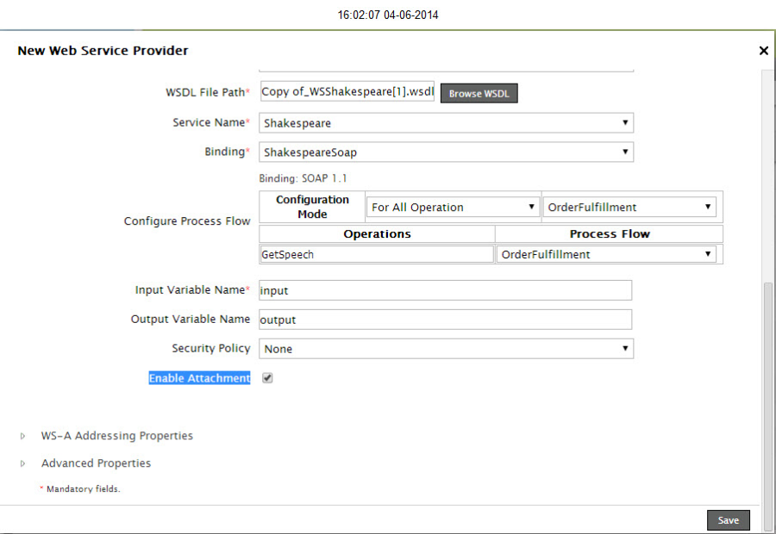The image size is (776, 534).
Task: Close the New Web Service Provider dialog
Action: click(764, 51)
